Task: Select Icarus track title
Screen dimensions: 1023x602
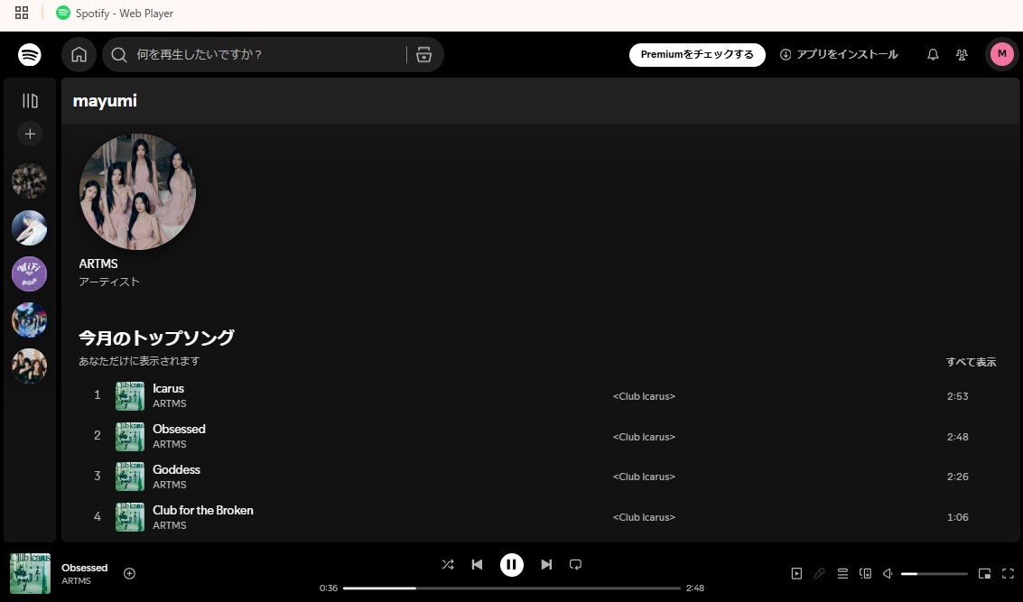Action: tap(168, 389)
